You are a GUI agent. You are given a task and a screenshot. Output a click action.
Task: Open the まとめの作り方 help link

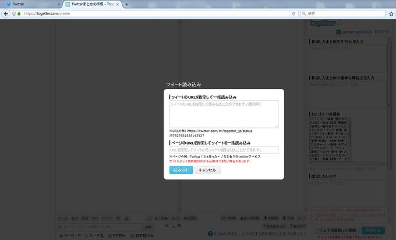coord(257,234)
